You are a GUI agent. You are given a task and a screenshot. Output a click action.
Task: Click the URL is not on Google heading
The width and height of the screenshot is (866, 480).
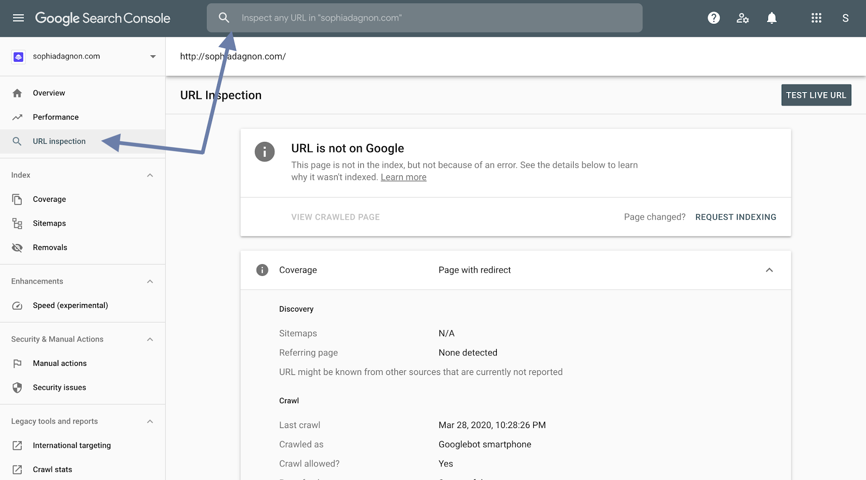tap(347, 148)
